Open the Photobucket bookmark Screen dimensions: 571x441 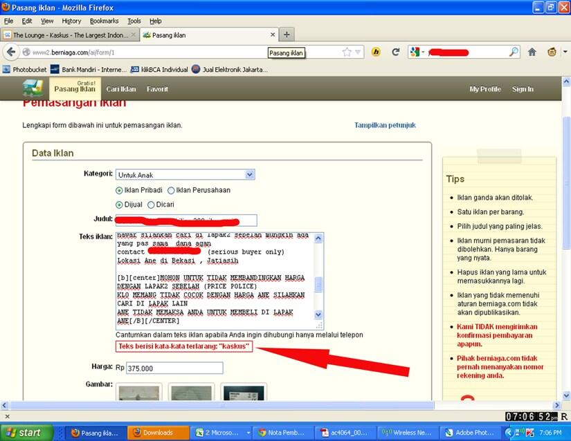tap(25, 69)
